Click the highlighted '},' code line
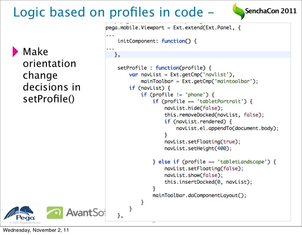 pos(198,55)
